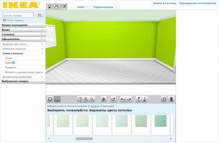
Task: Expand the Форма помещения section
Action: (x=23, y=25)
